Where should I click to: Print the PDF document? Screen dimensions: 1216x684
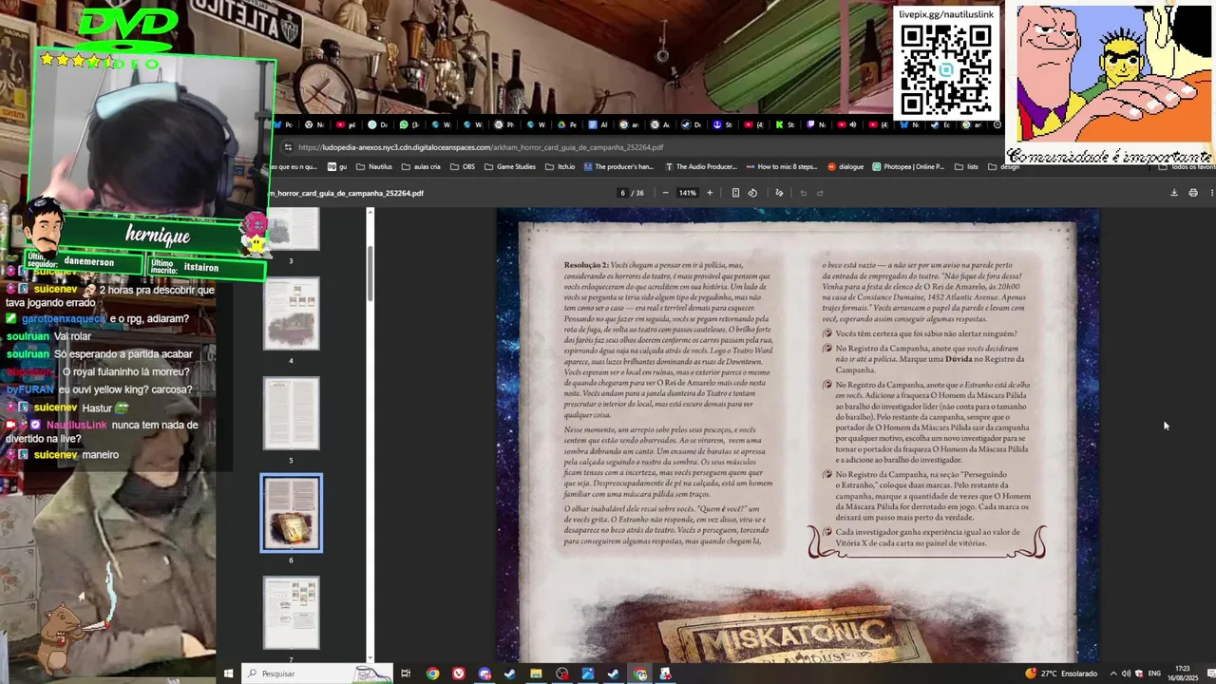click(1193, 193)
